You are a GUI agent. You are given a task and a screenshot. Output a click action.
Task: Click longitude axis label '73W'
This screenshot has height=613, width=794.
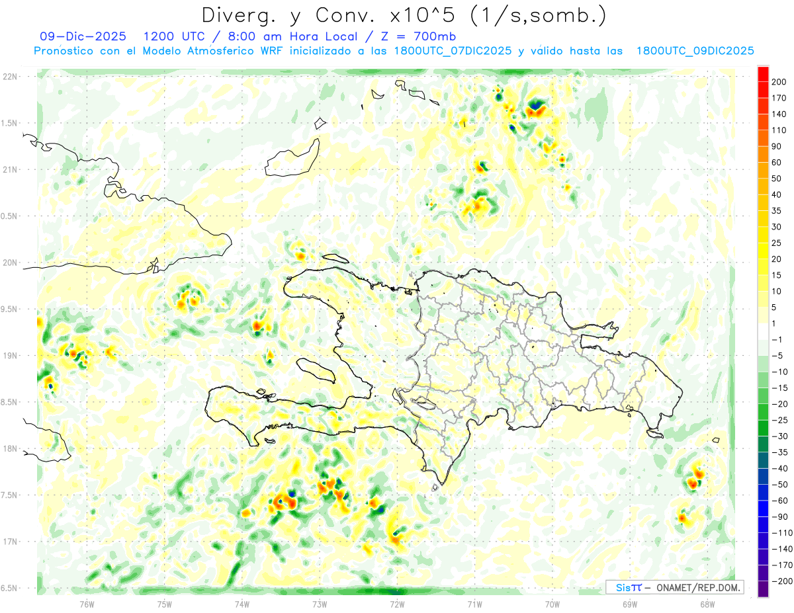pyautogui.click(x=320, y=604)
